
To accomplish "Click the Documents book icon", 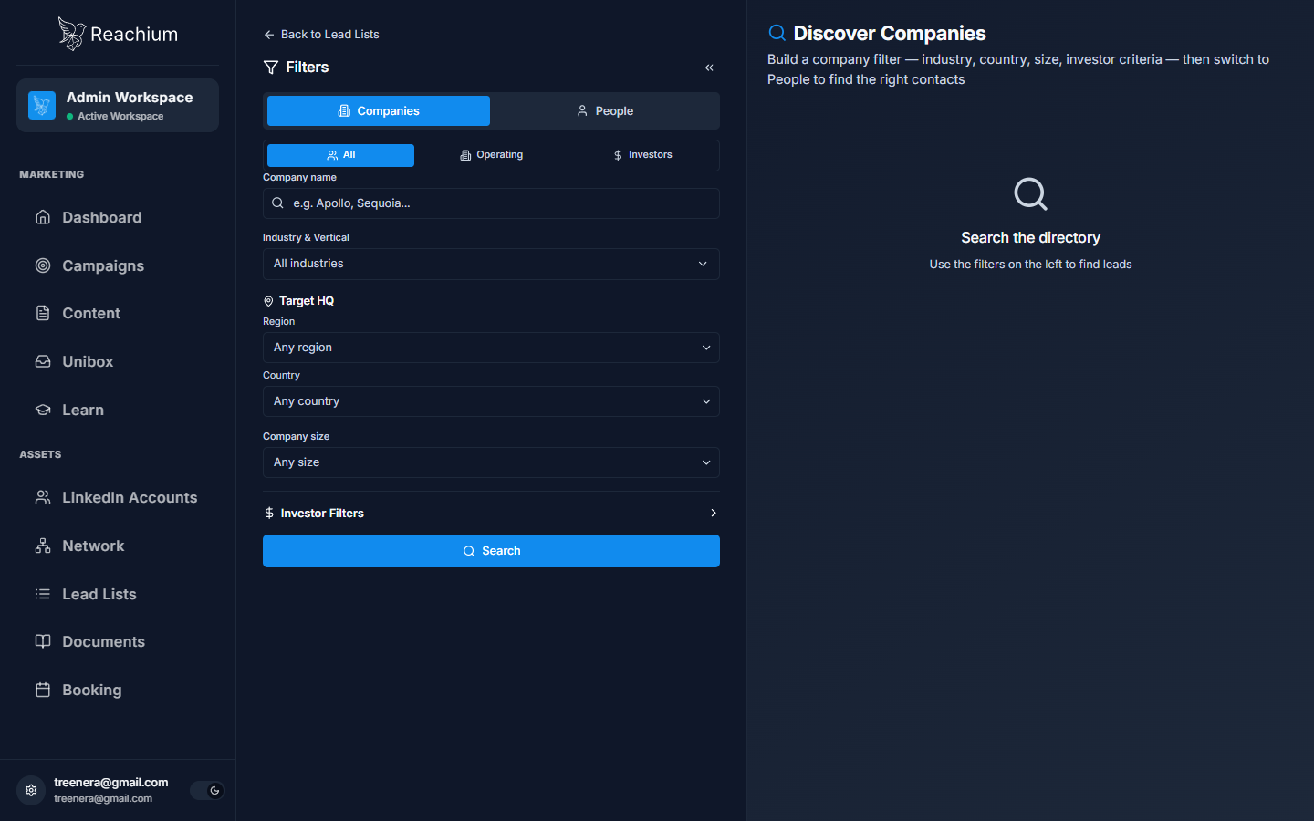I will coord(43,641).
